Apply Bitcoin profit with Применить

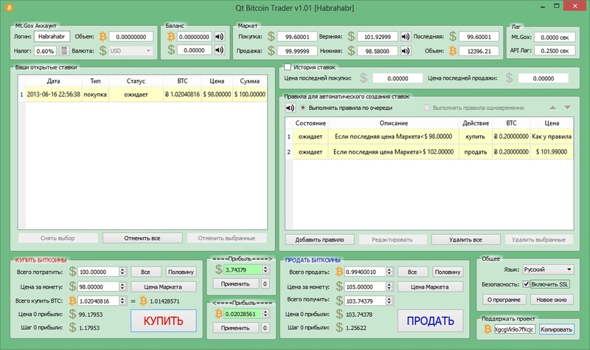pos(235,328)
